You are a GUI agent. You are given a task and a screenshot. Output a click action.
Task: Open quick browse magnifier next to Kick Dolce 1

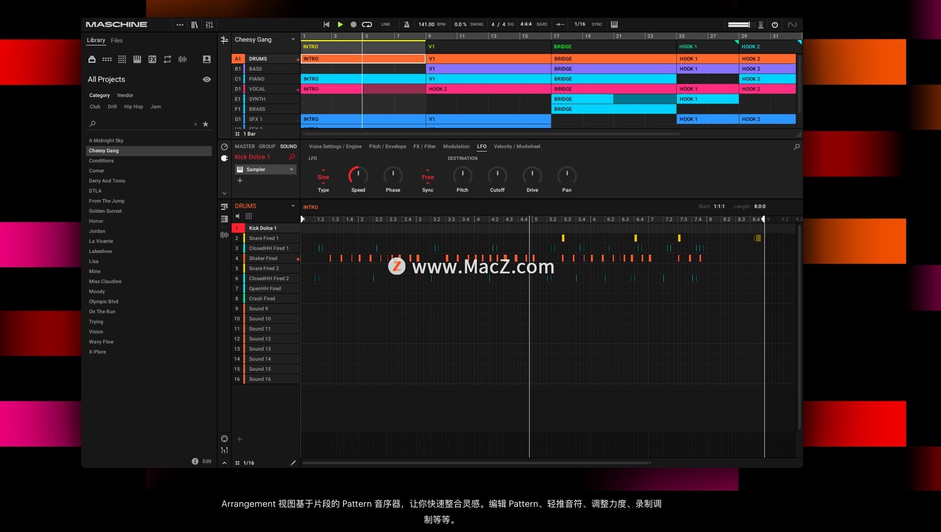click(x=292, y=157)
